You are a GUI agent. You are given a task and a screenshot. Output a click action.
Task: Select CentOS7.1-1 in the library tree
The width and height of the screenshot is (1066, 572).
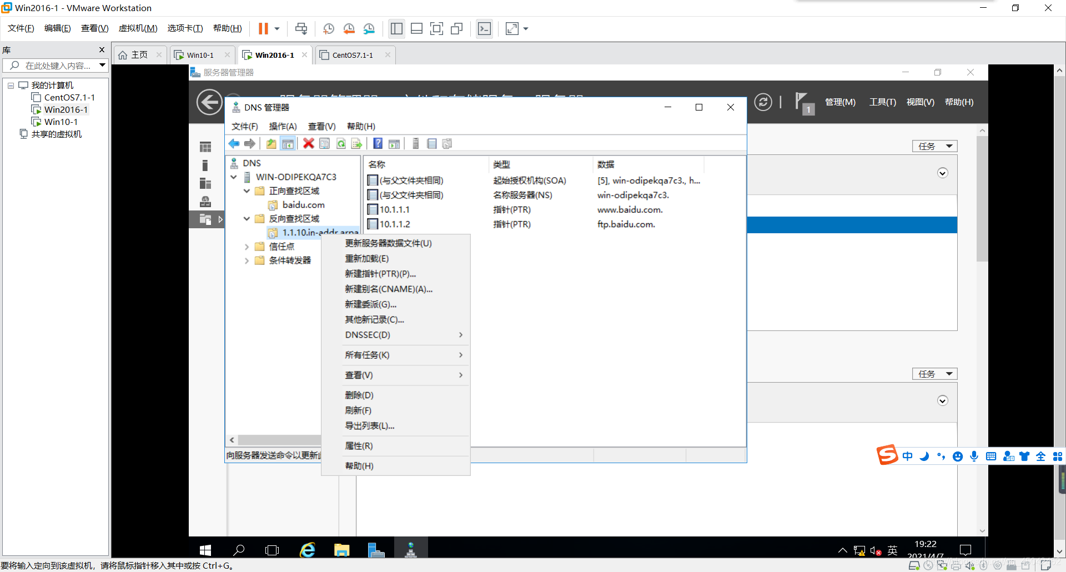tap(69, 98)
